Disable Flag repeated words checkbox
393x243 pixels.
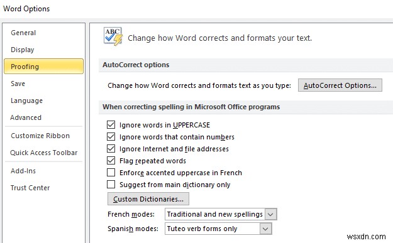pyautogui.click(x=111, y=161)
